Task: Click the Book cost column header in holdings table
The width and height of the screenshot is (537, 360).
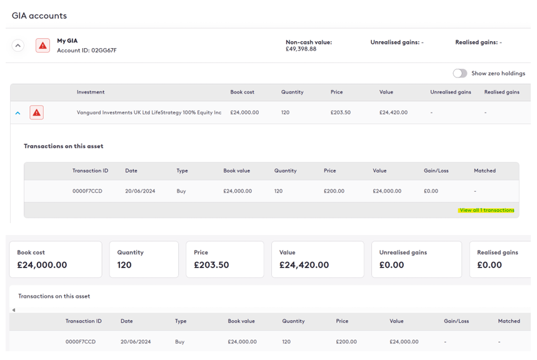Action: 242,92
